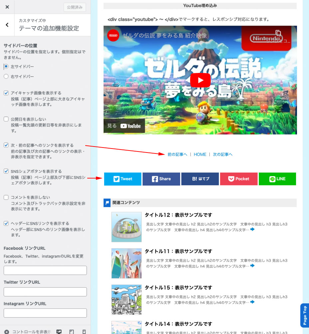The height and width of the screenshot is (334, 309).
Task: Focus the Twitter リンクURL input field
Action: click(x=45, y=292)
